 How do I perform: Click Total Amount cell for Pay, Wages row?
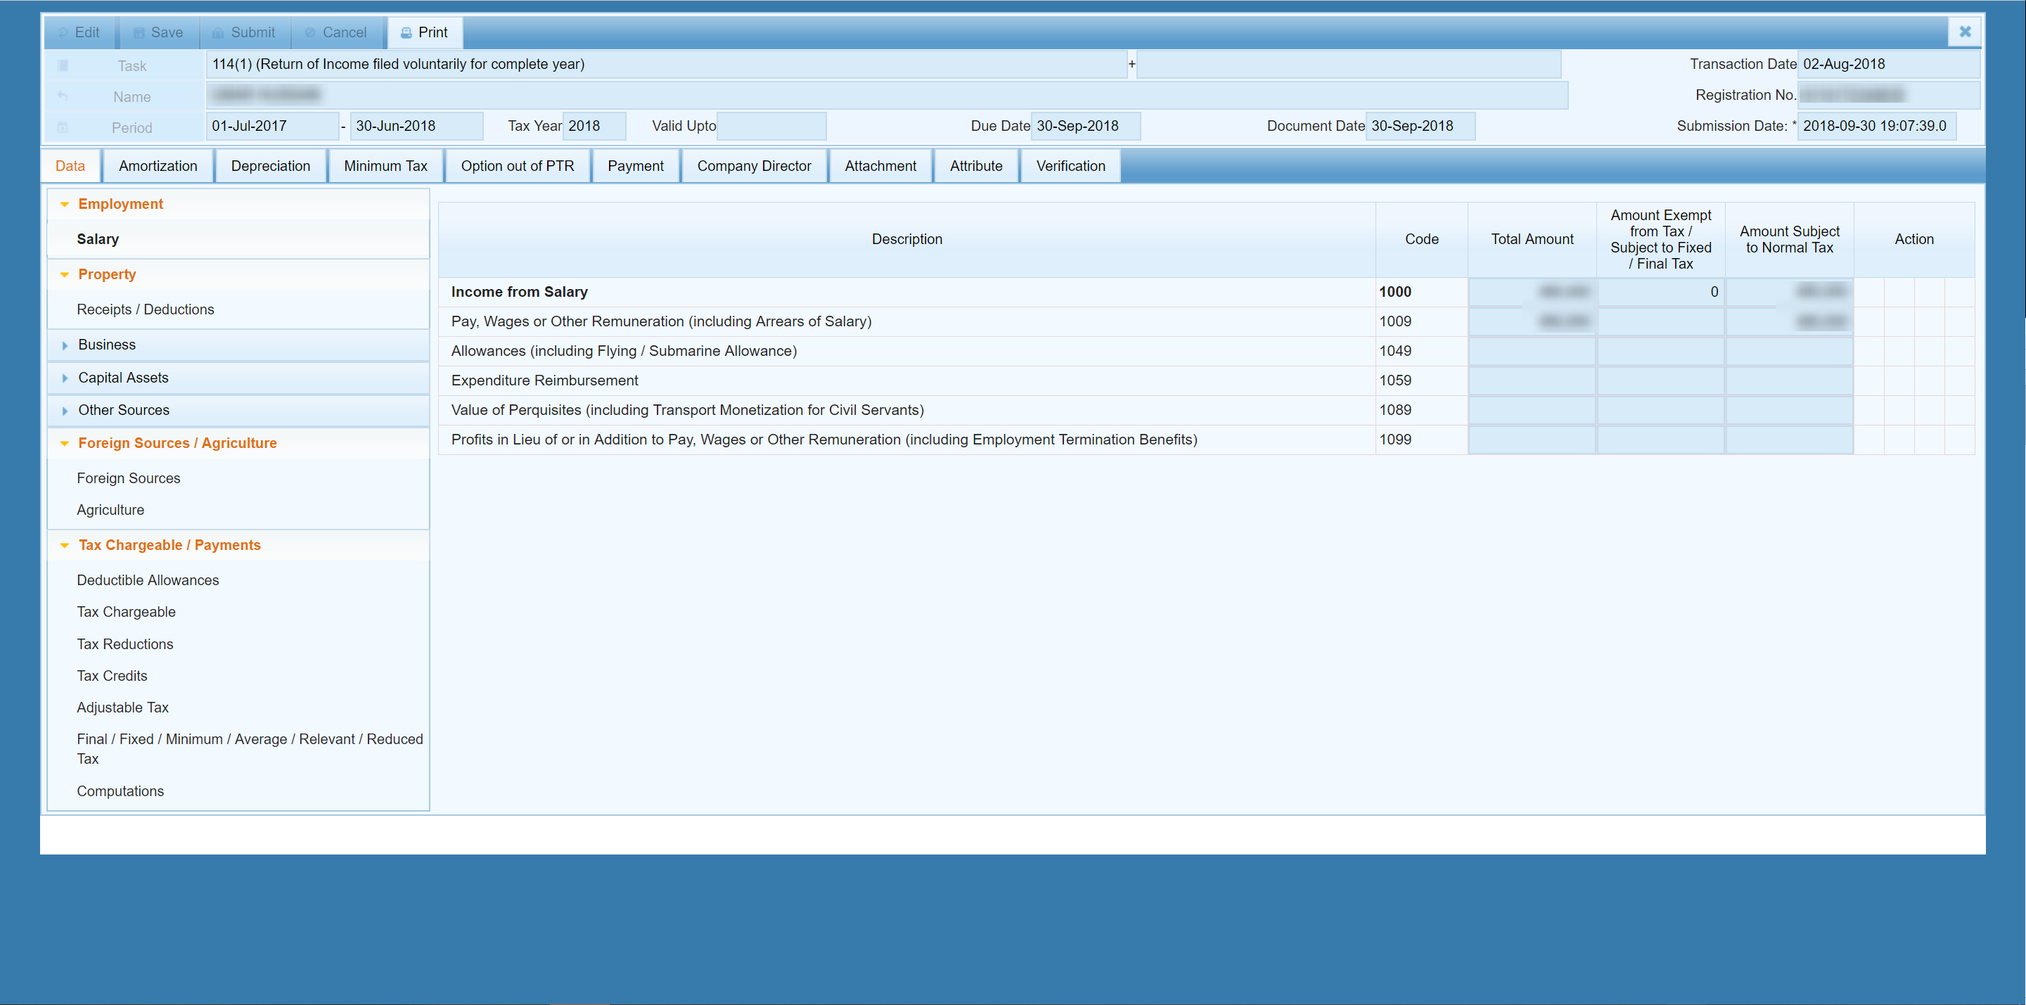[1532, 321]
